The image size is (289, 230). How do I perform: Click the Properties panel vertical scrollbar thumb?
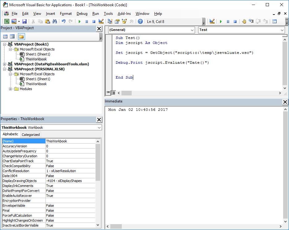(98, 163)
